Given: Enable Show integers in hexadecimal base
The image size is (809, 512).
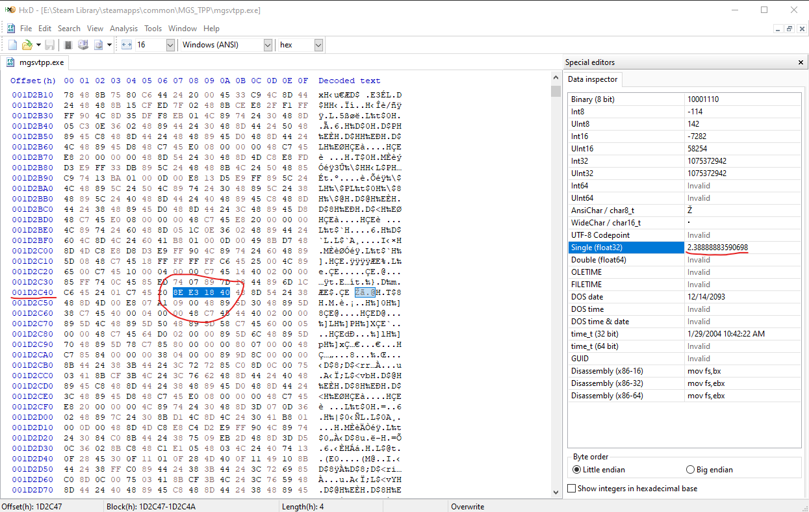Looking at the screenshot, I should [x=632, y=489].
